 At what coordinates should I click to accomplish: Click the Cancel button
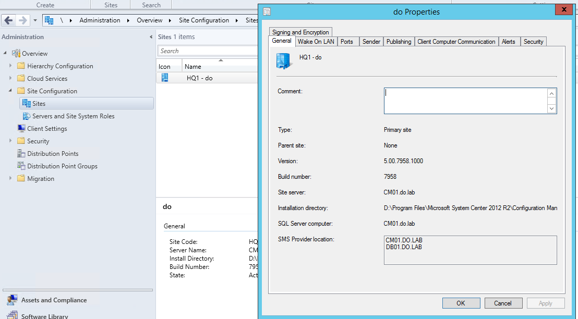click(x=503, y=303)
